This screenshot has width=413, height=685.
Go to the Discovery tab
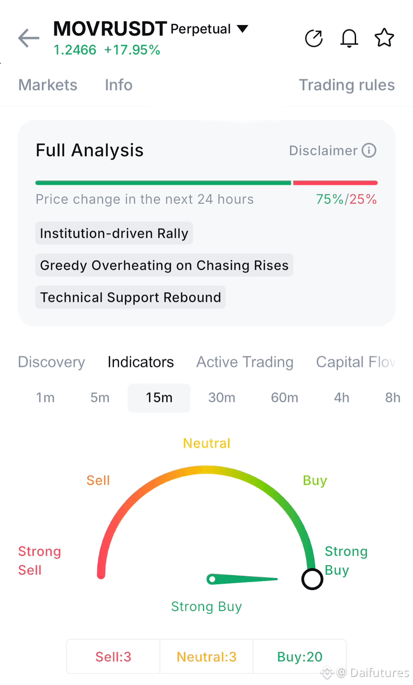pyautogui.click(x=51, y=362)
